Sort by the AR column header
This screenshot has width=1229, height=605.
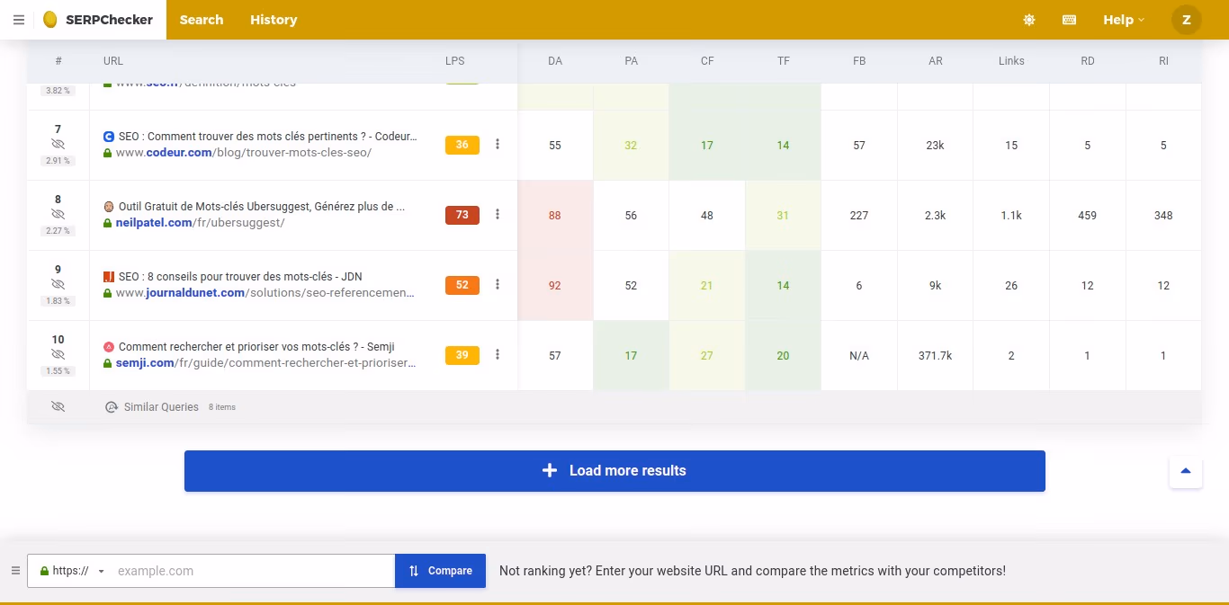click(x=936, y=61)
